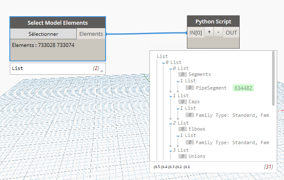Collapse the 1 List under Caps
284x180 pixels.
[178, 109]
